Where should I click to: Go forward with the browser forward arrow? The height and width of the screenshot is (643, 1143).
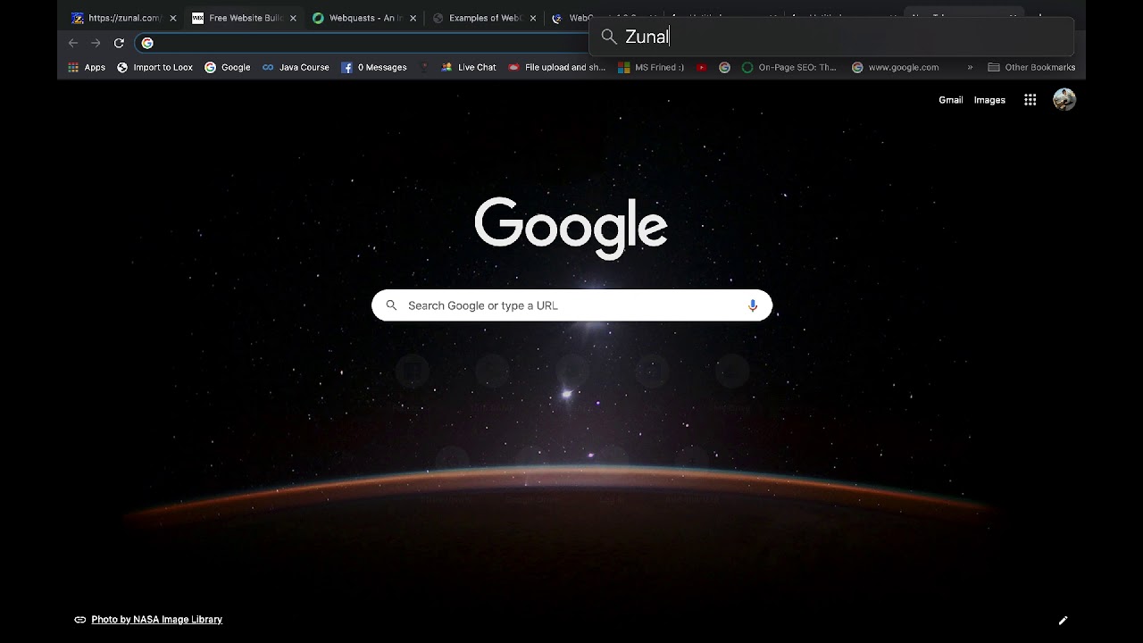tap(96, 43)
